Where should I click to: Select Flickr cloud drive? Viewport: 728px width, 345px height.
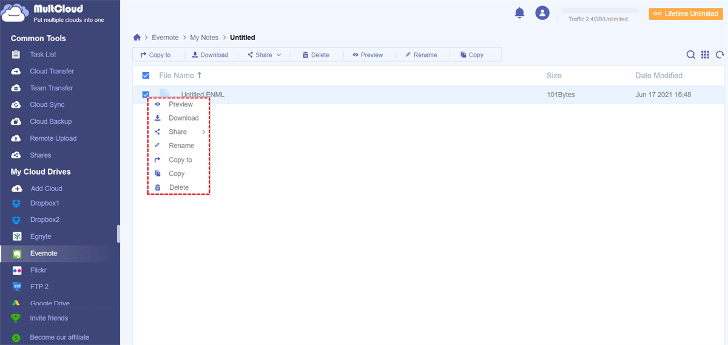click(38, 270)
